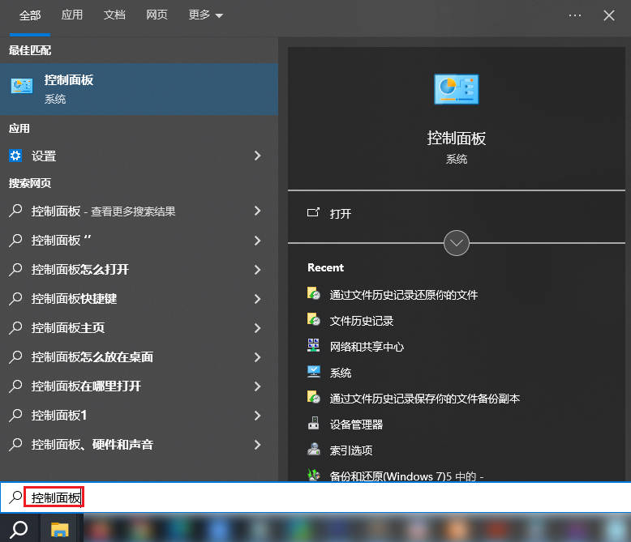The image size is (631, 542).
Task: Switch to the 网页 tab
Action: [x=157, y=15]
